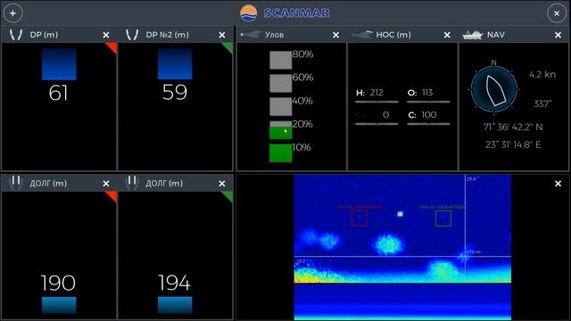Click red corner flag on ДОЛГ 190 panel
Image resolution: width=571 pixels, height=321 pixels.
coord(112,195)
